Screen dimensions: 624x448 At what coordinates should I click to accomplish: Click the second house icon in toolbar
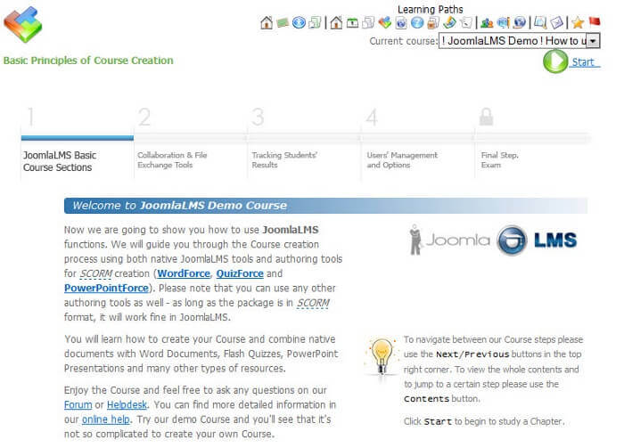pos(336,22)
